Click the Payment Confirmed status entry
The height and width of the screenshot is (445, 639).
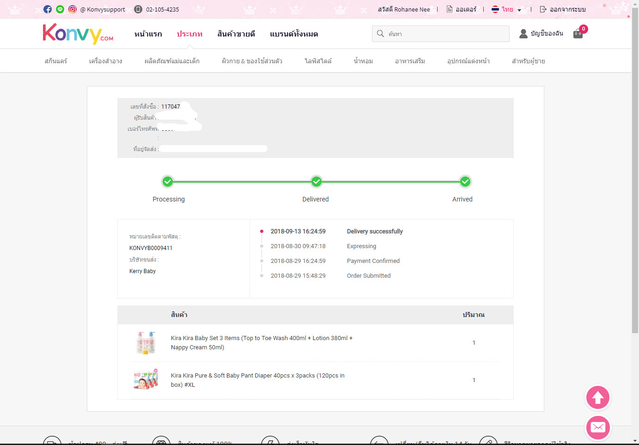[373, 261]
